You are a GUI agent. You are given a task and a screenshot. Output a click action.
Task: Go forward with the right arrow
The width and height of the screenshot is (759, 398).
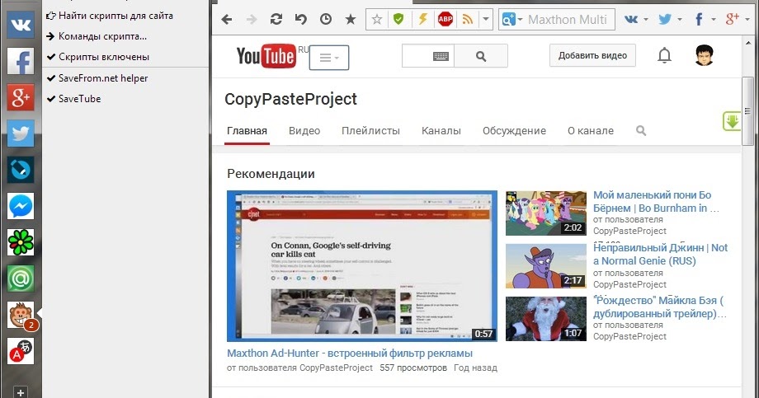pyautogui.click(x=252, y=19)
